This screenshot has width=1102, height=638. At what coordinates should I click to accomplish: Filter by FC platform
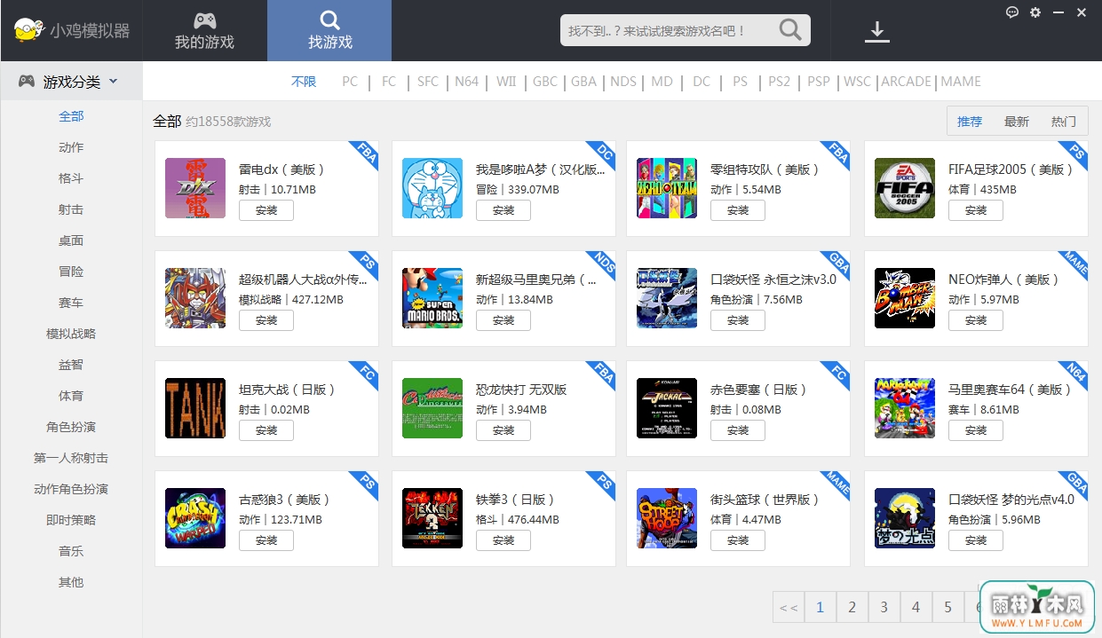[x=389, y=82]
